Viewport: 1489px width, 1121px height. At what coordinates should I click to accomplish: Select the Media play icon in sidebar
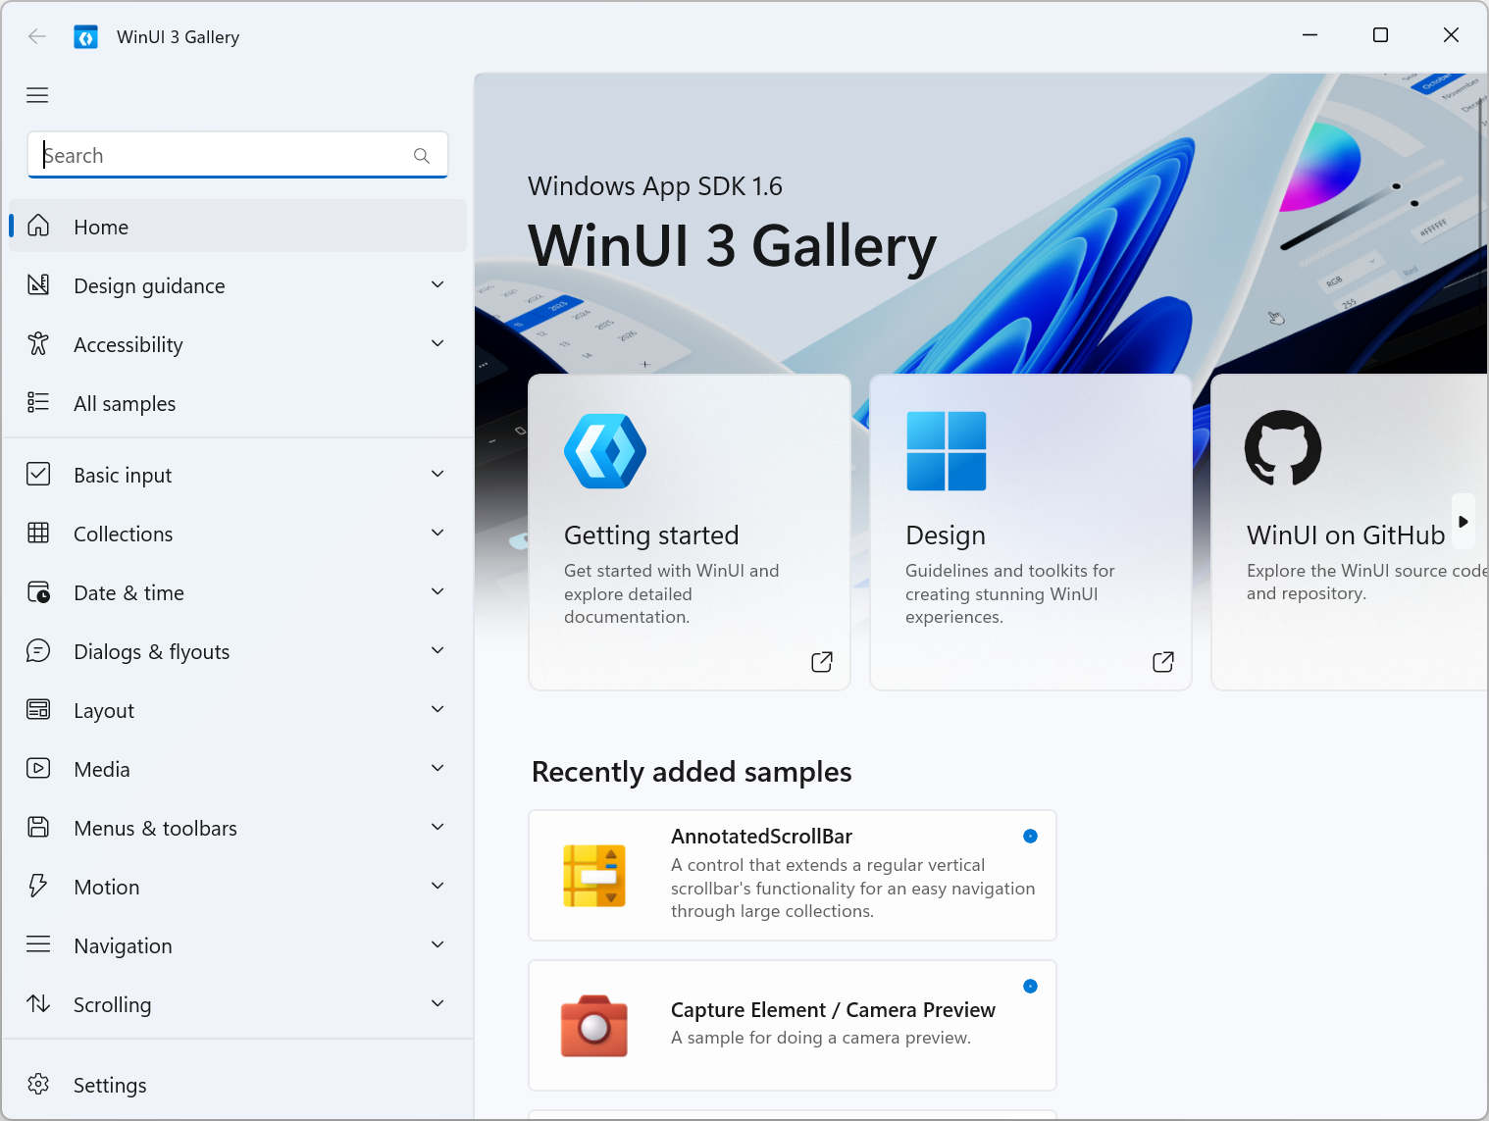point(38,769)
